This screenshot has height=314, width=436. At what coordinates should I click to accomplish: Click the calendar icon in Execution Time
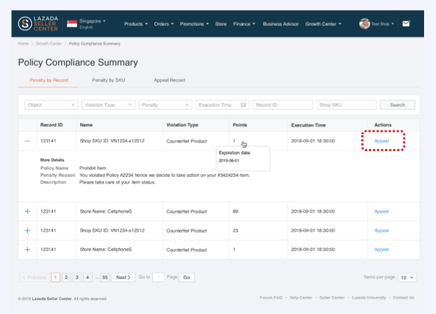243,105
